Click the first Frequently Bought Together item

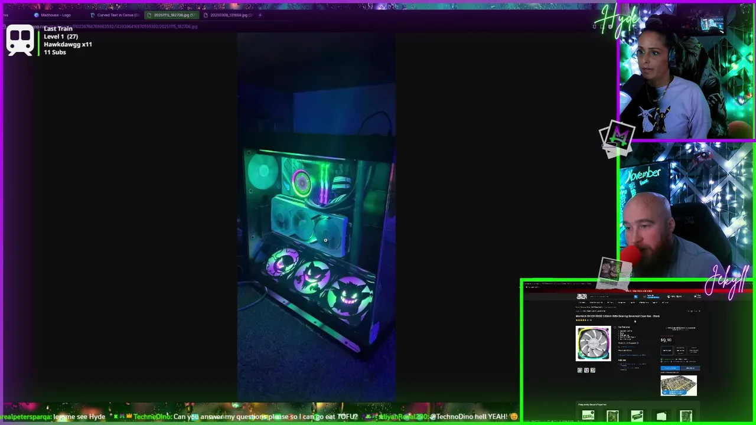[x=588, y=415]
